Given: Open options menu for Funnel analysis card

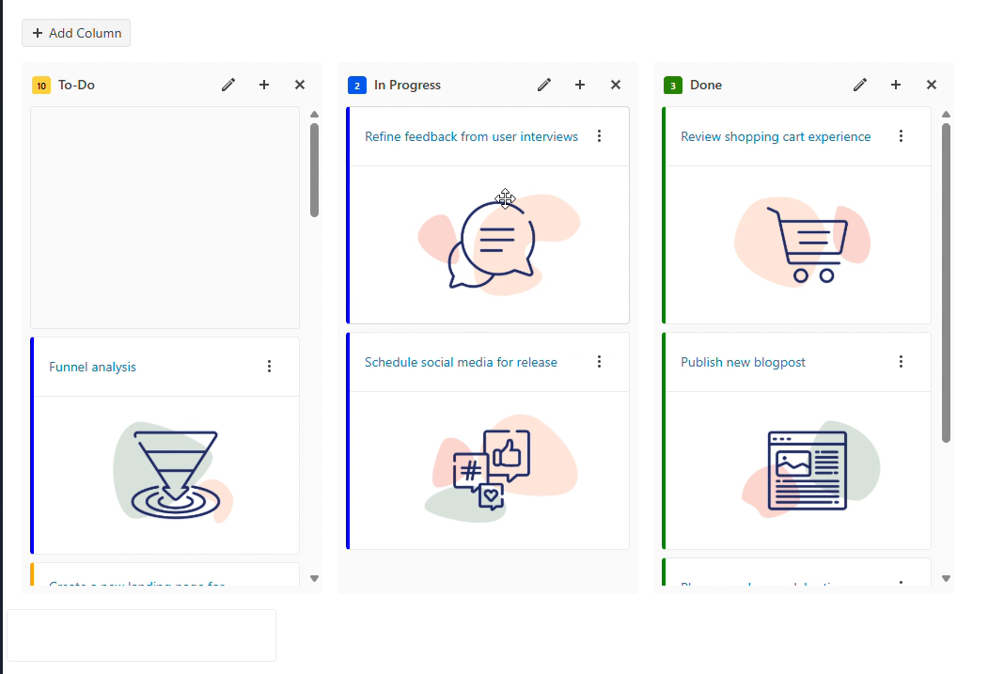Looking at the screenshot, I should click(x=270, y=367).
